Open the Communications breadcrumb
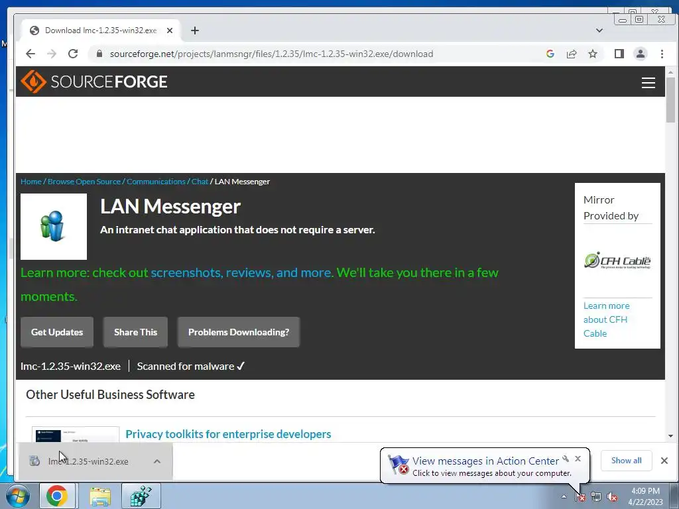The height and width of the screenshot is (509, 679). coord(156,182)
